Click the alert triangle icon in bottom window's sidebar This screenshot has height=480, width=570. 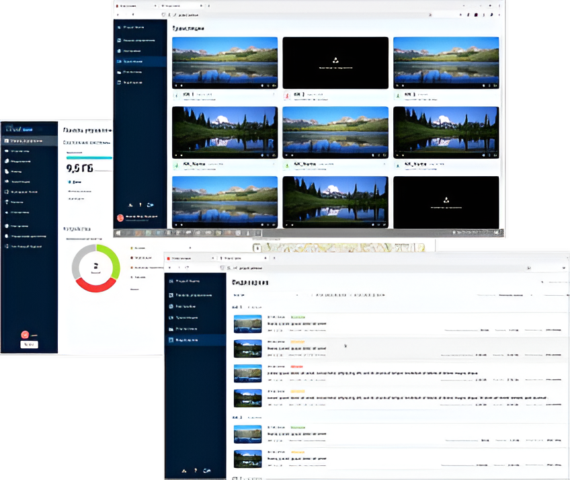(184, 471)
